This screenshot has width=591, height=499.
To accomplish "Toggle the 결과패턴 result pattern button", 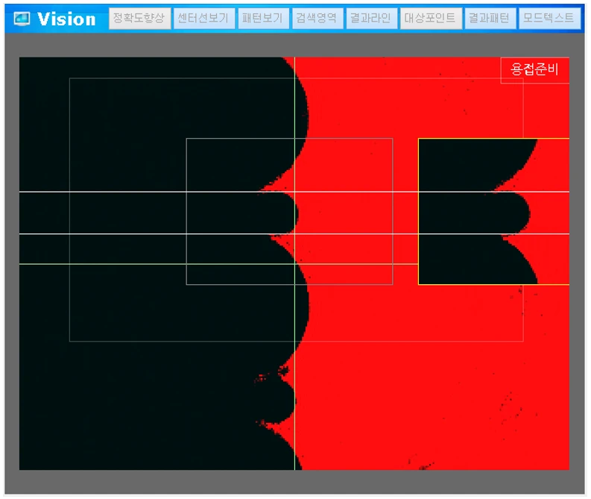I will coord(490,18).
